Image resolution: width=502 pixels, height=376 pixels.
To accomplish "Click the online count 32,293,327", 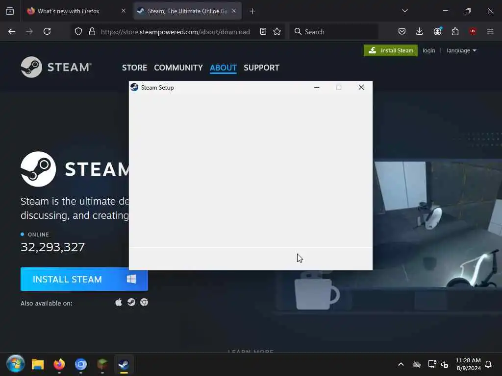I will click(x=53, y=247).
